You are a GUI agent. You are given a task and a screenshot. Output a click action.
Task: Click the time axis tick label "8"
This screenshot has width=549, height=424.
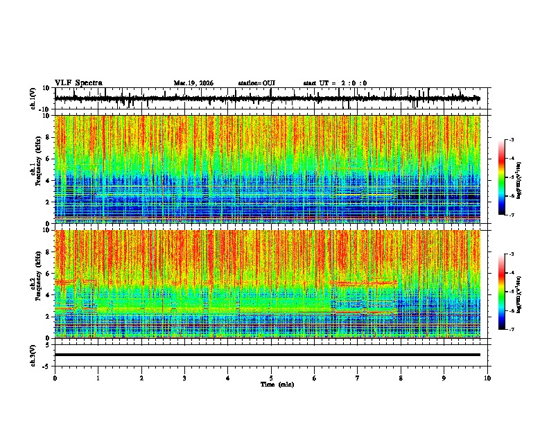401,378
